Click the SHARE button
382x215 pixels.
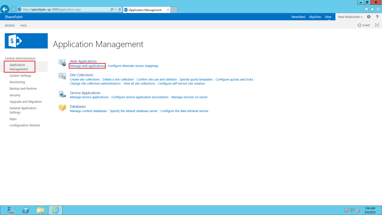pos(363,25)
